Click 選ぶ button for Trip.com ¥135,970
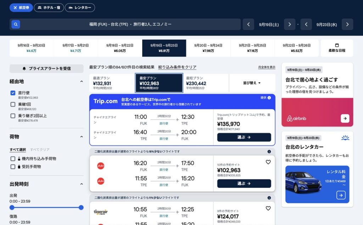 [244, 137]
